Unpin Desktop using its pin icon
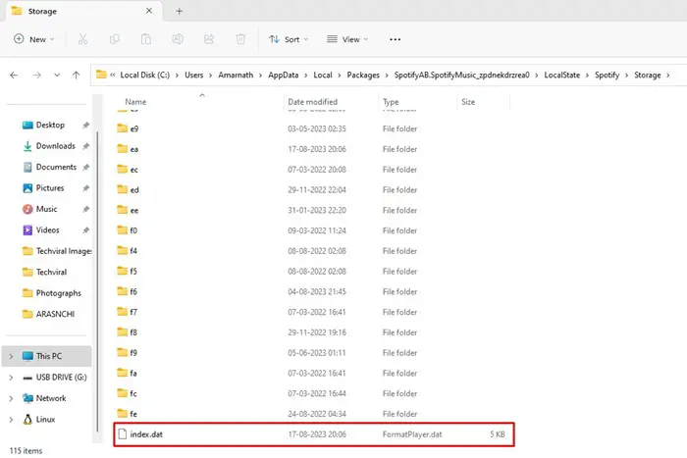Screen dimensions: 687x458 pos(86,126)
